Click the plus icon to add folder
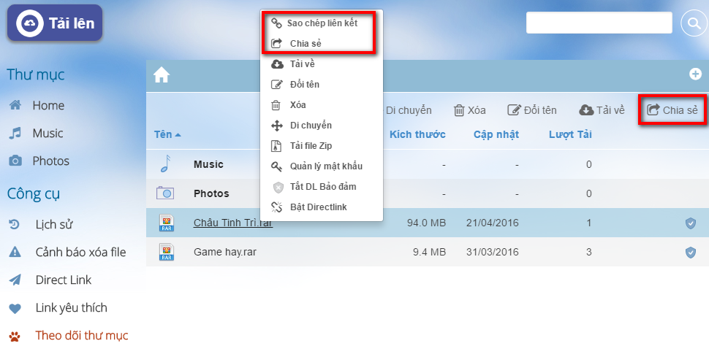This screenshot has width=709, height=346. 695,74
